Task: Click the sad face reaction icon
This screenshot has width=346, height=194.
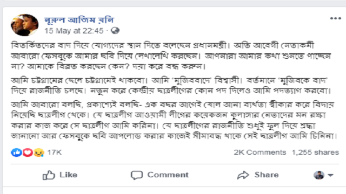Action: 39,152
